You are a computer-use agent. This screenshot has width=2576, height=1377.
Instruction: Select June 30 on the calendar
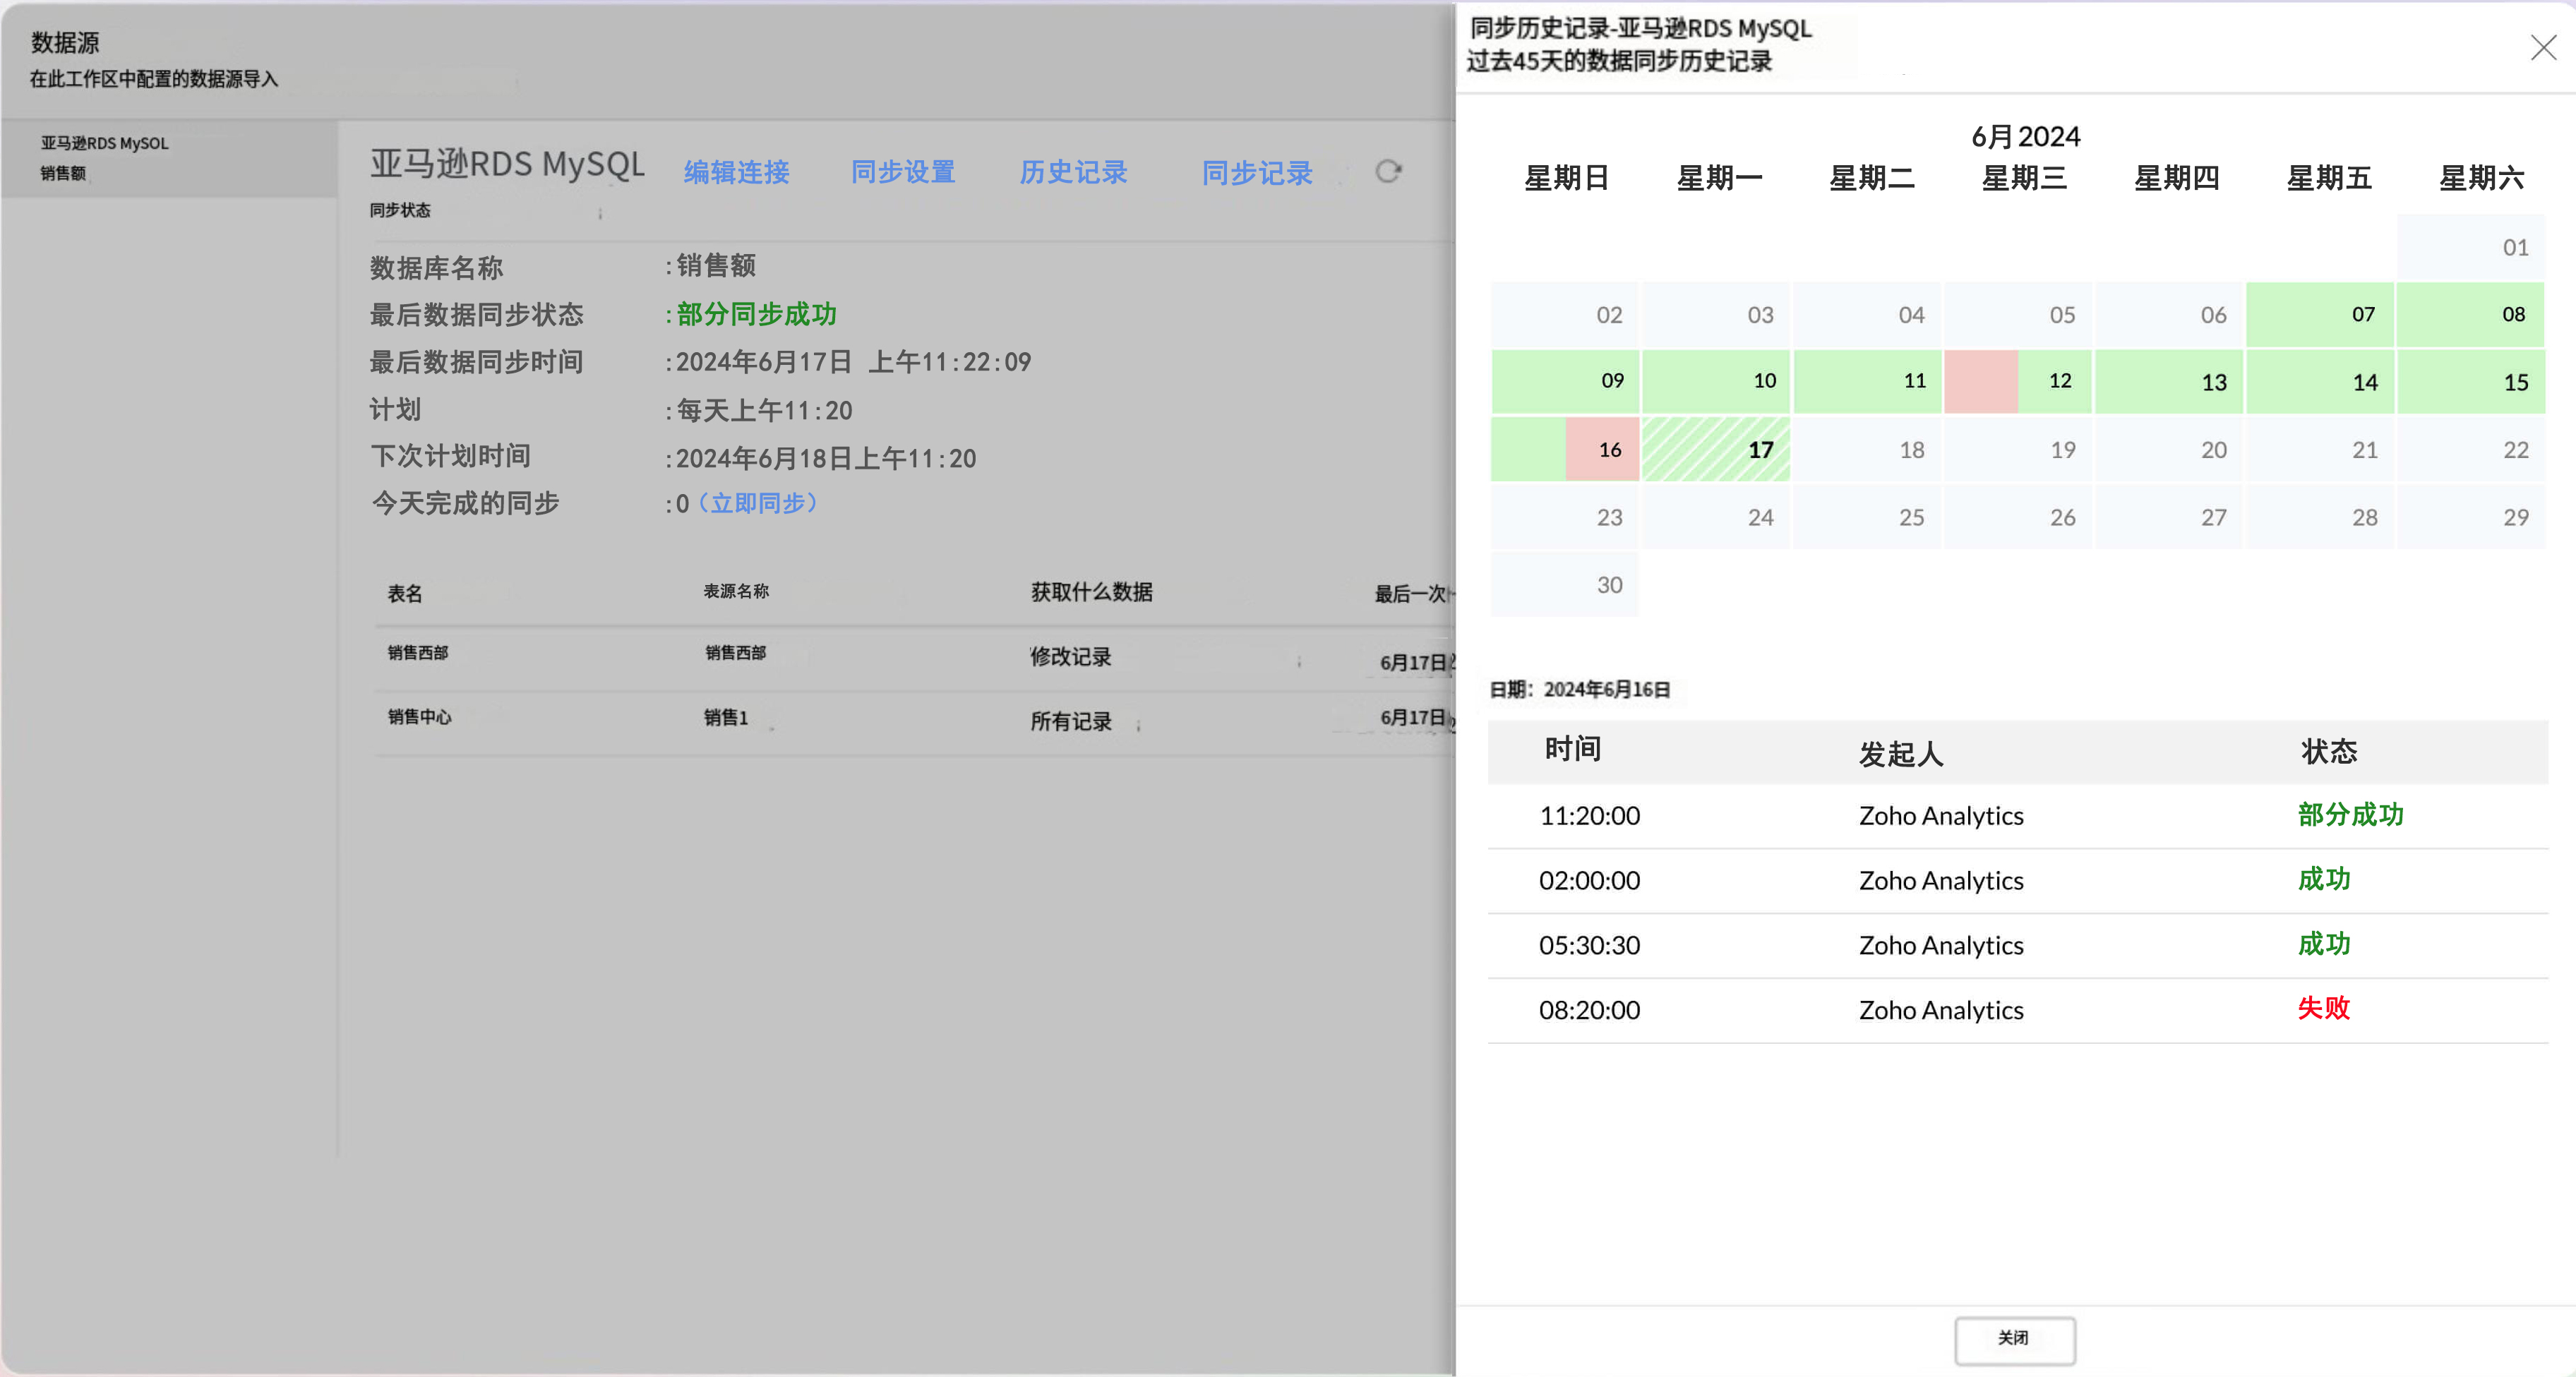click(x=1564, y=584)
